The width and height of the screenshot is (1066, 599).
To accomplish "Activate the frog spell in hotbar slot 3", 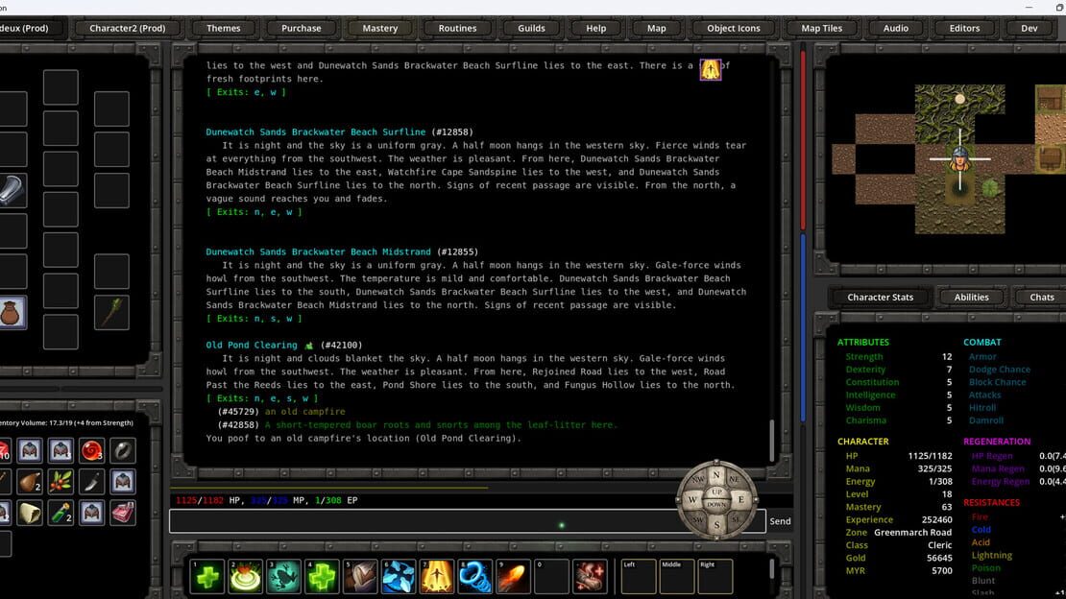I will click(283, 577).
